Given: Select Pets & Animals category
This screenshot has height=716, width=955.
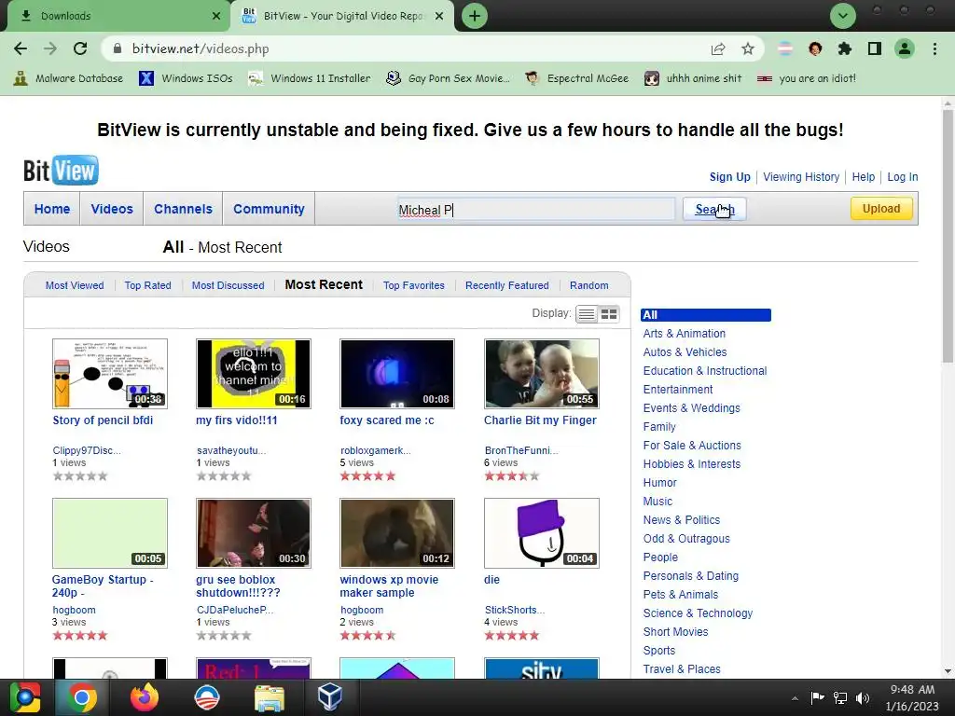Looking at the screenshot, I should tap(680, 595).
